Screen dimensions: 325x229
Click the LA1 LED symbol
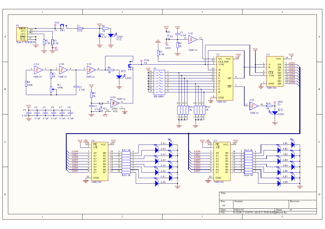point(170,144)
